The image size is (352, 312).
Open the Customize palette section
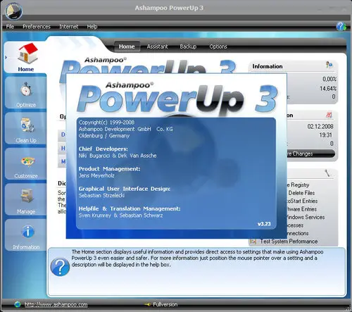26,164
